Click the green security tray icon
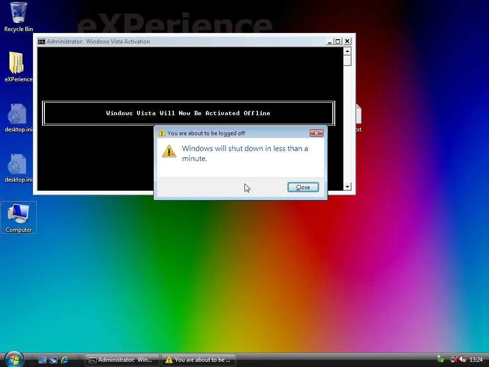Viewport: 489px width, 367px height. (441, 359)
